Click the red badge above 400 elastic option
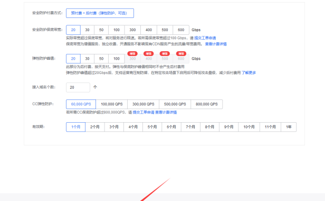The height and width of the screenshot is (201, 325). (149, 53)
